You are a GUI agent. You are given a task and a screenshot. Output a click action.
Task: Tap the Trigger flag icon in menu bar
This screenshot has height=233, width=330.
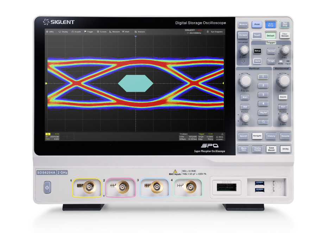pyautogui.click(x=85, y=32)
